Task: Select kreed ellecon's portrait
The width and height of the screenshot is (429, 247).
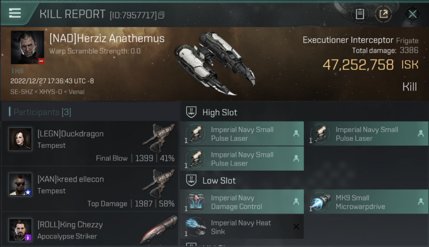Action: pyautogui.click(x=20, y=184)
